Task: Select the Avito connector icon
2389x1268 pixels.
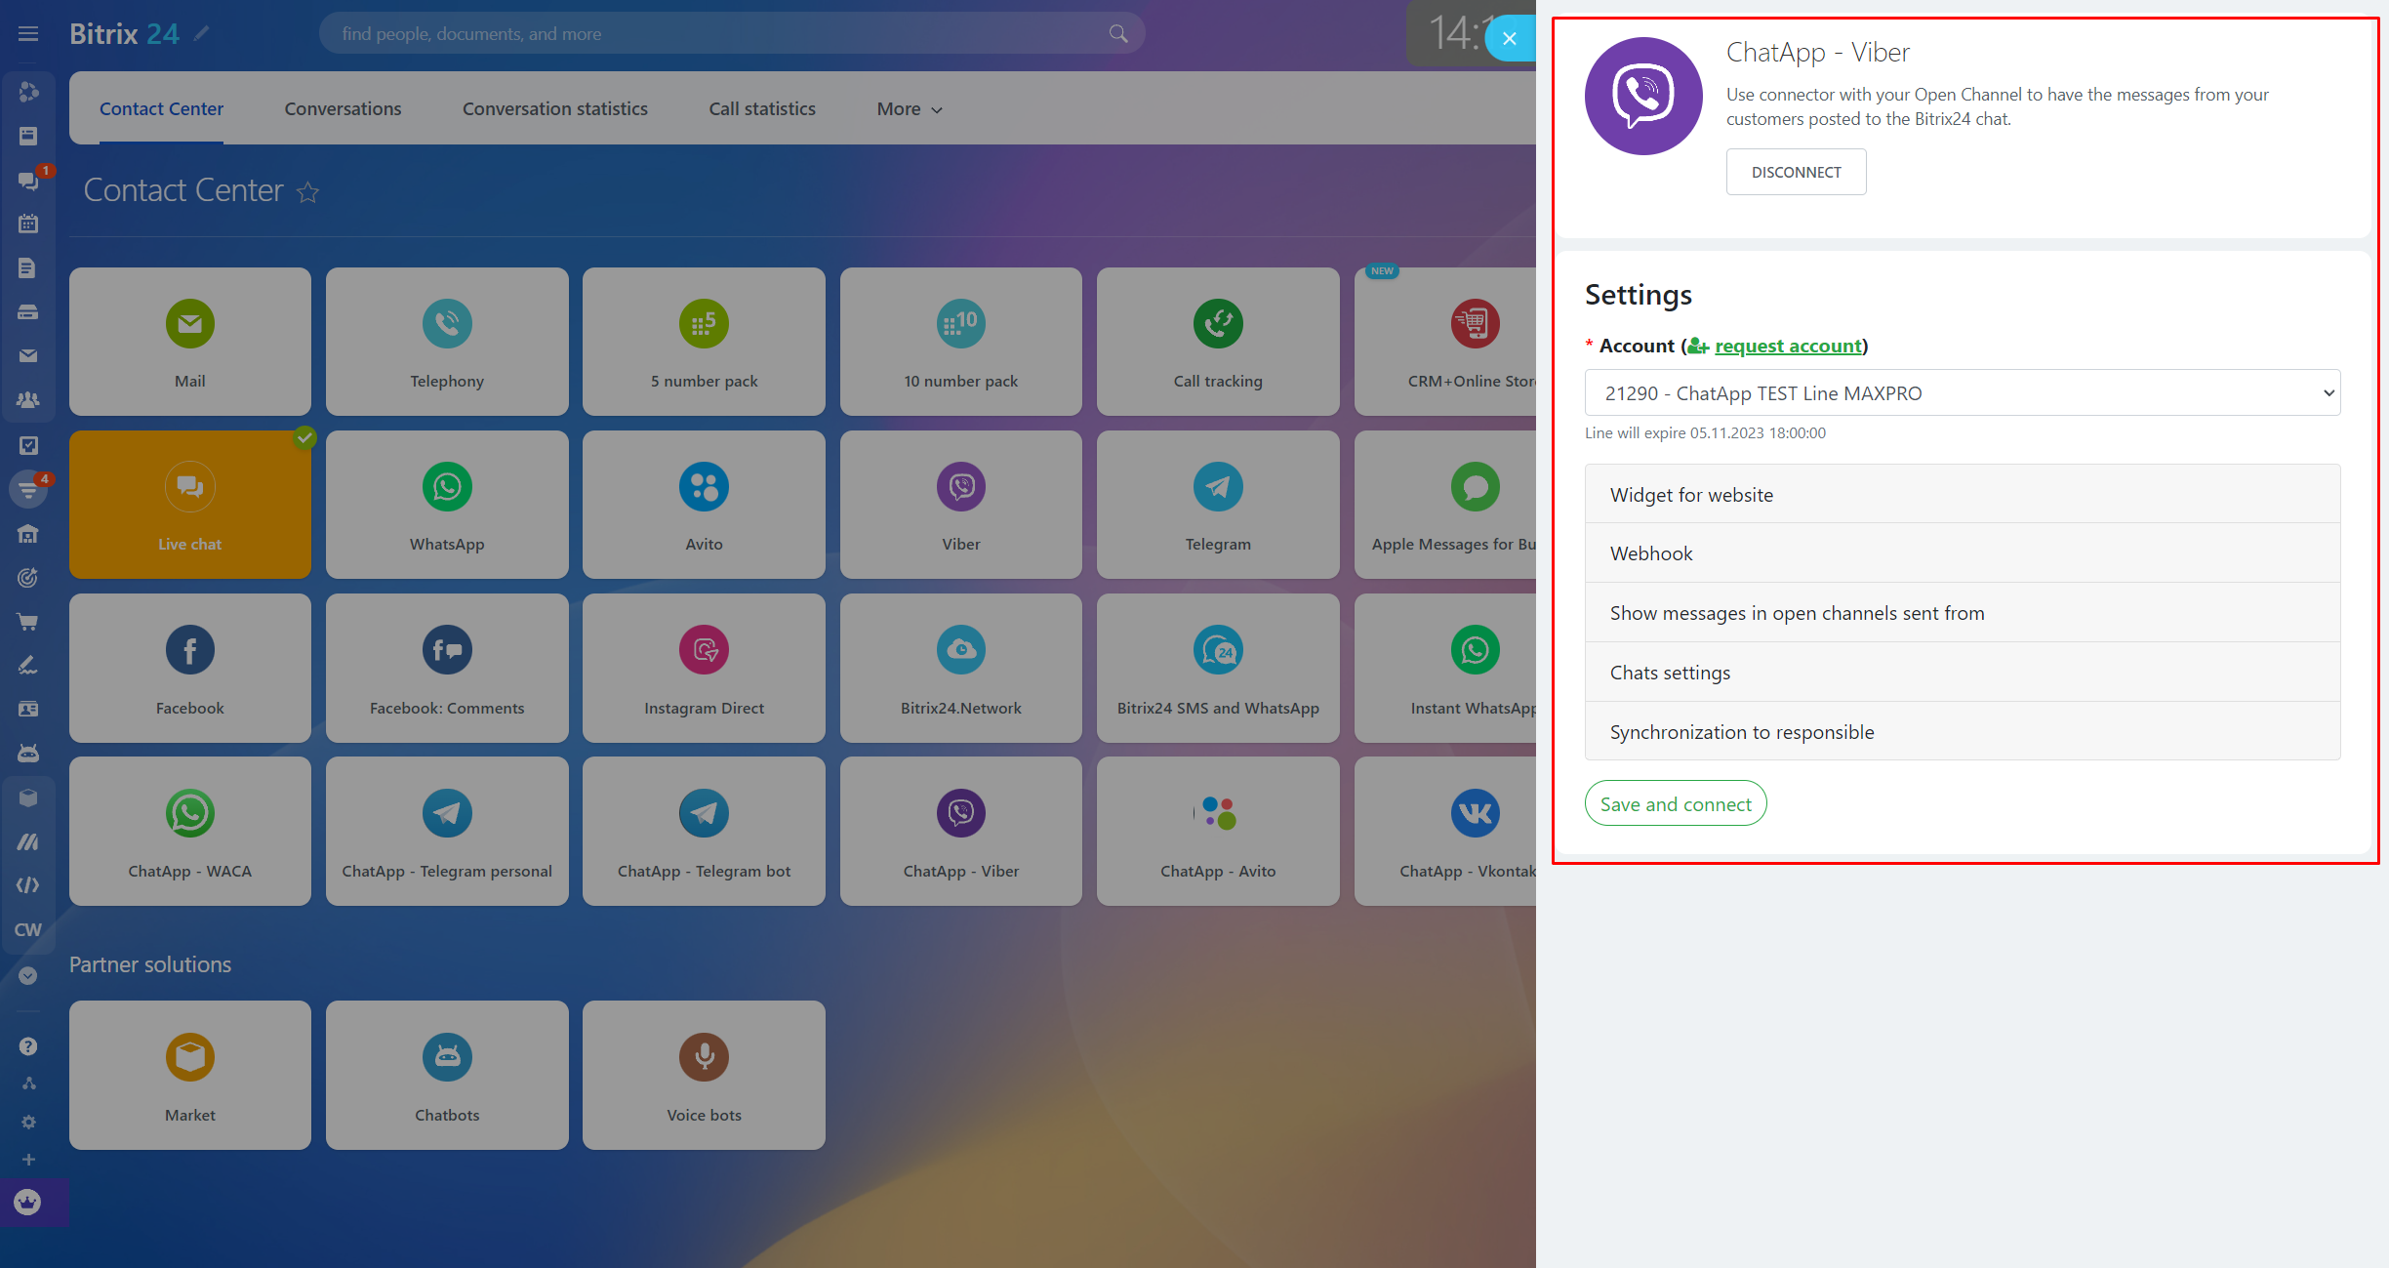Action: click(704, 487)
